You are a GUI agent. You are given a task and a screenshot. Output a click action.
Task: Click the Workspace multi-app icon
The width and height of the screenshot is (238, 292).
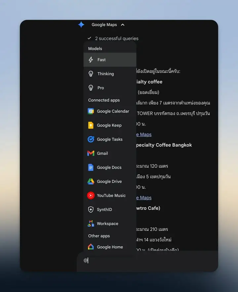(x=91, y=223)
